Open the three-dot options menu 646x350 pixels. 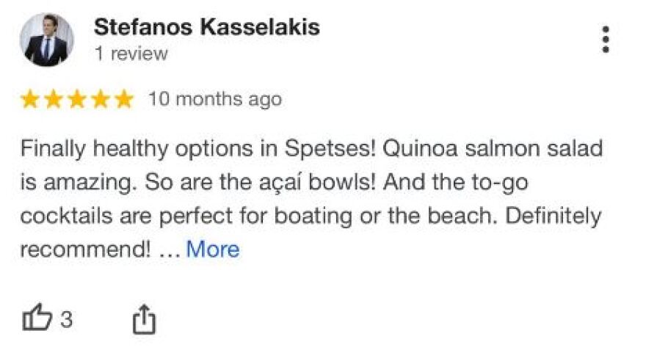606,40
